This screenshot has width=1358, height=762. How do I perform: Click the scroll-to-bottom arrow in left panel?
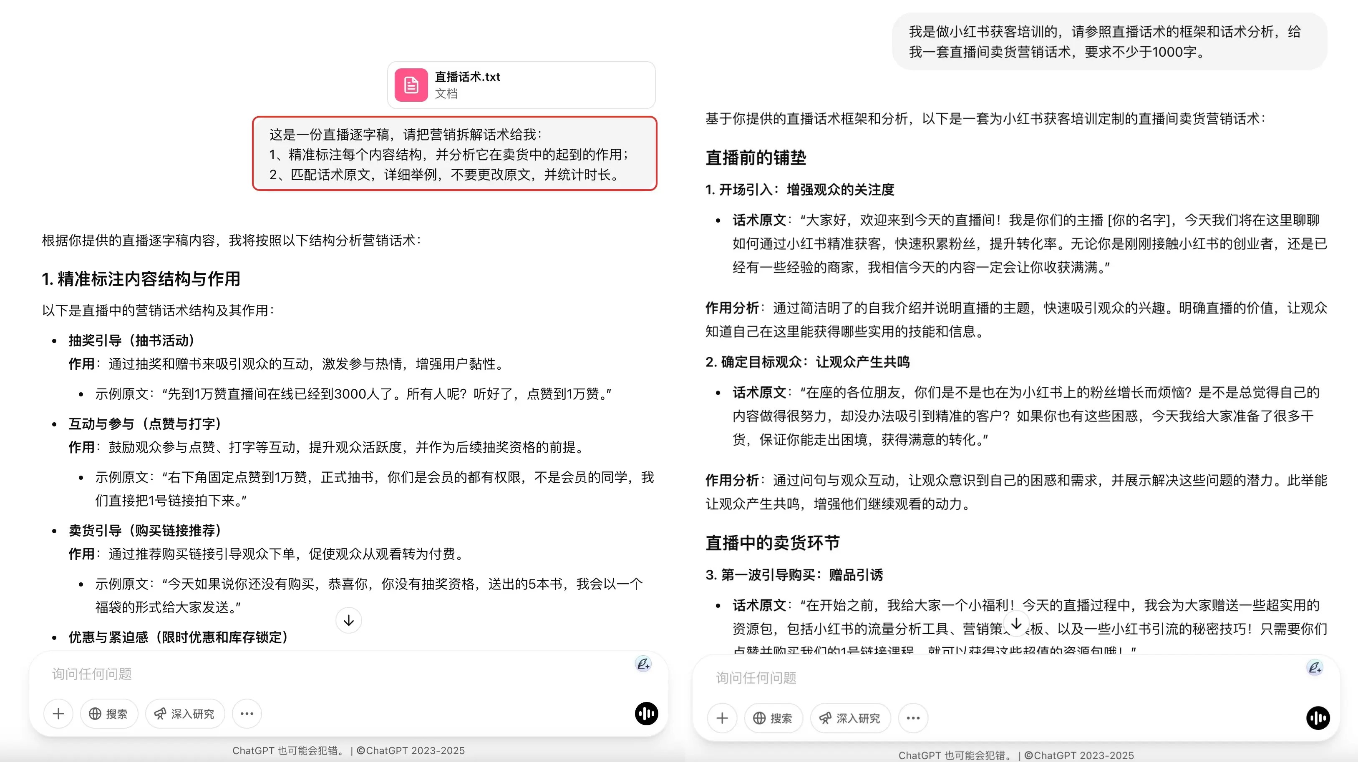pyautogui.click(x=348, y=620)
